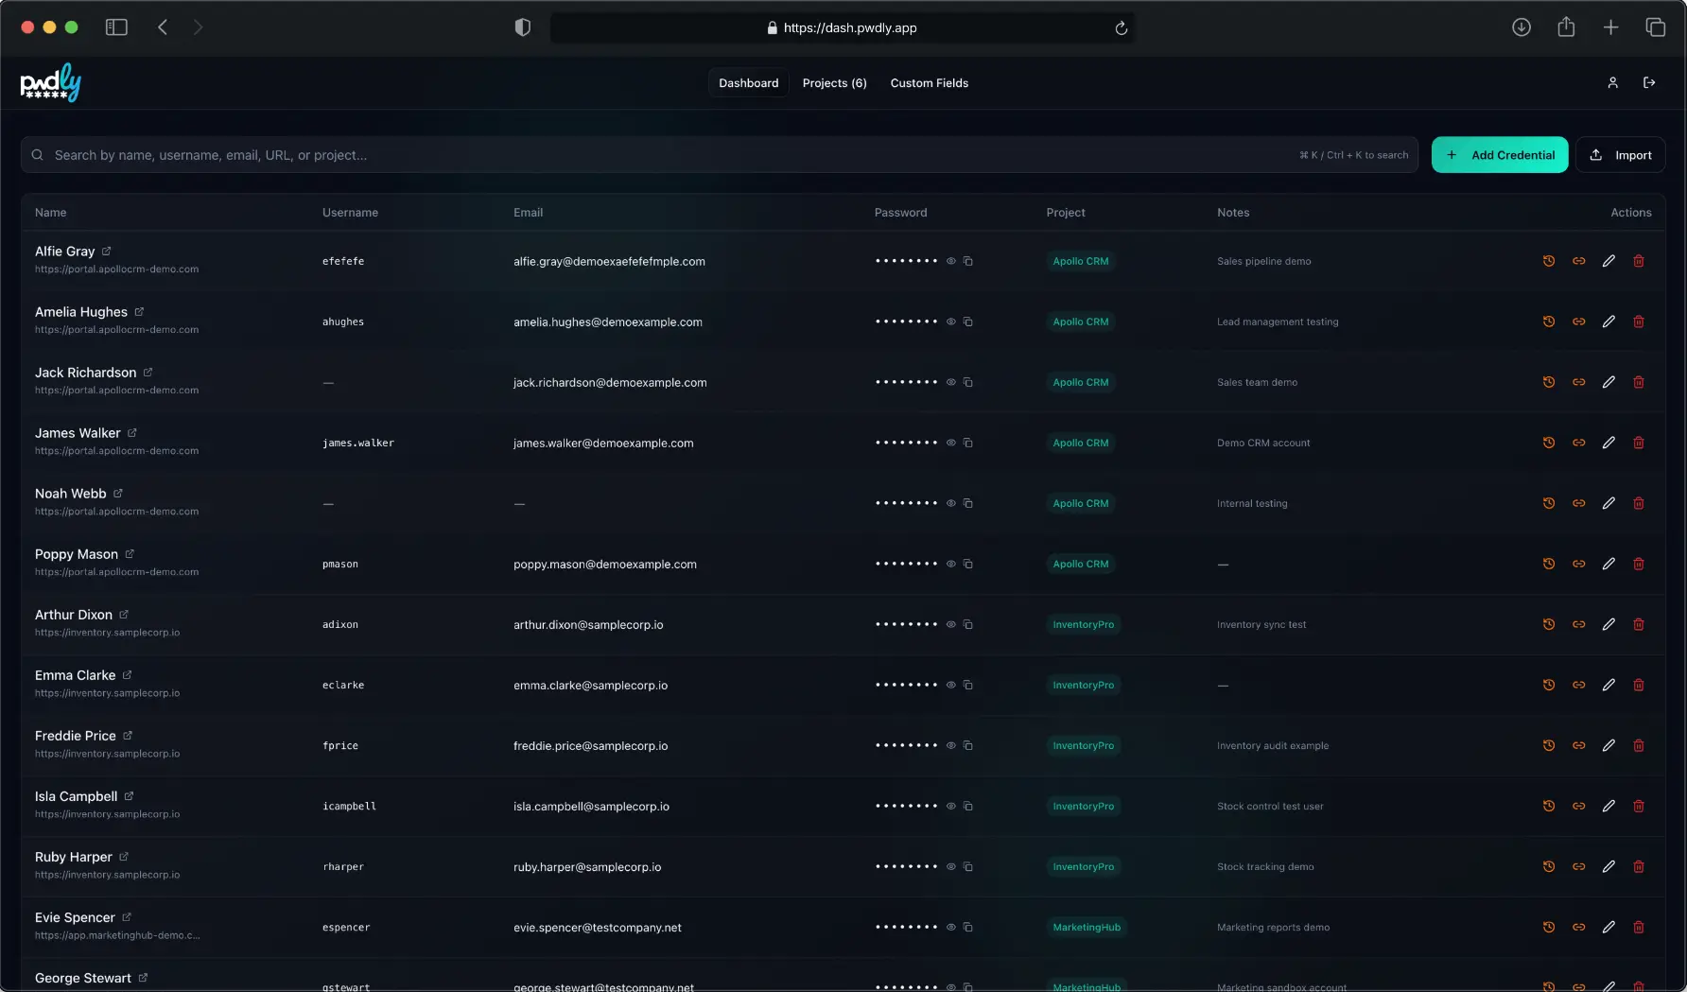Toggle the Safari sidebar
The height and width of the screenshot is (992, 1687).
pos(116,27)
